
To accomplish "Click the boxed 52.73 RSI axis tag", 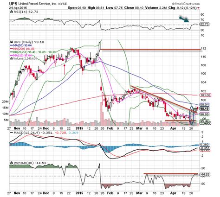I will click(205, 24).
